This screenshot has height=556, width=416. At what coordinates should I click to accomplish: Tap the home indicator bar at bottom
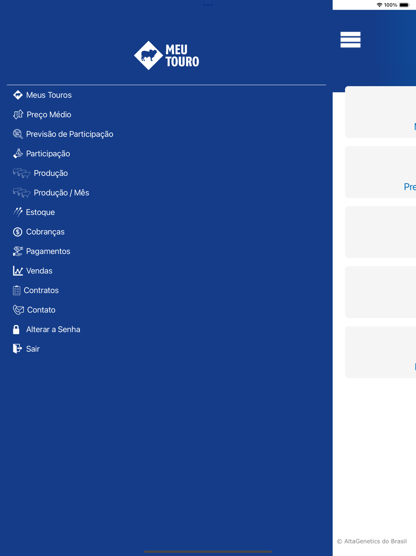pos(208,551)
